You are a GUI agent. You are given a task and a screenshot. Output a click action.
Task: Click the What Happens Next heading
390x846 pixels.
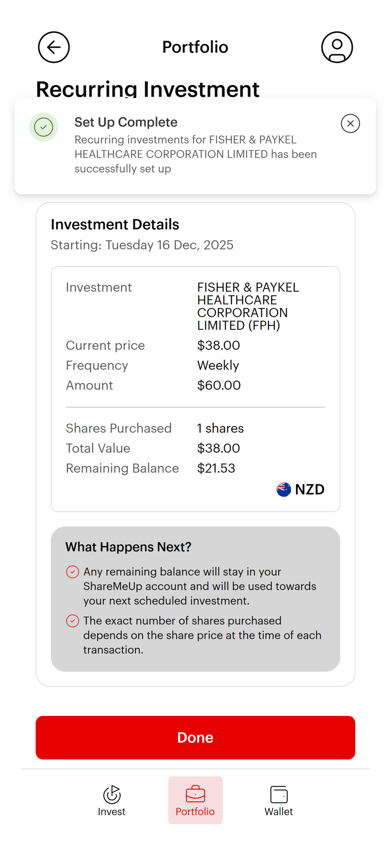(128, 547)
